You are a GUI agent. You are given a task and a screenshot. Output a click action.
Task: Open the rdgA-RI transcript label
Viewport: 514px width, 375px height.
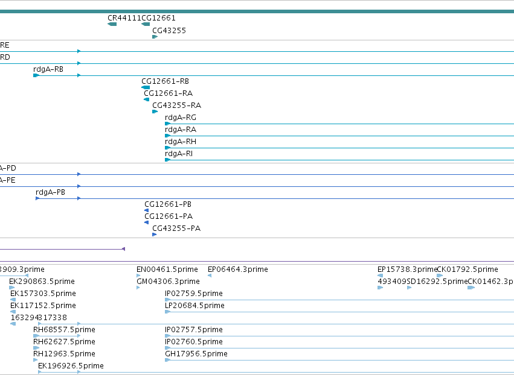pyautogui.click(x=179, y=154)
